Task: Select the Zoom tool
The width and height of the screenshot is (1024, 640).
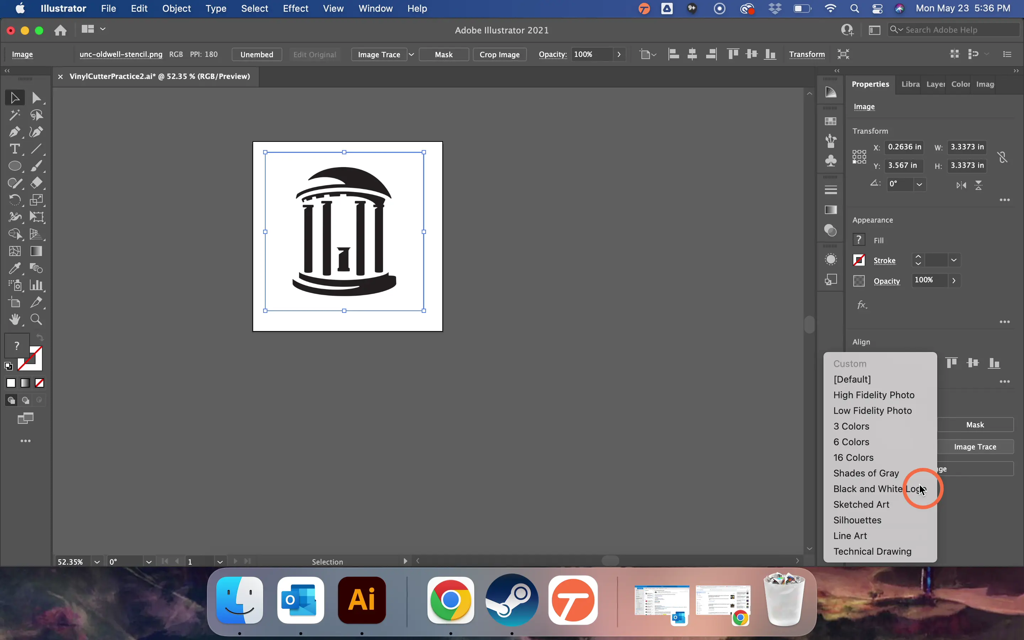Action: 37,320
